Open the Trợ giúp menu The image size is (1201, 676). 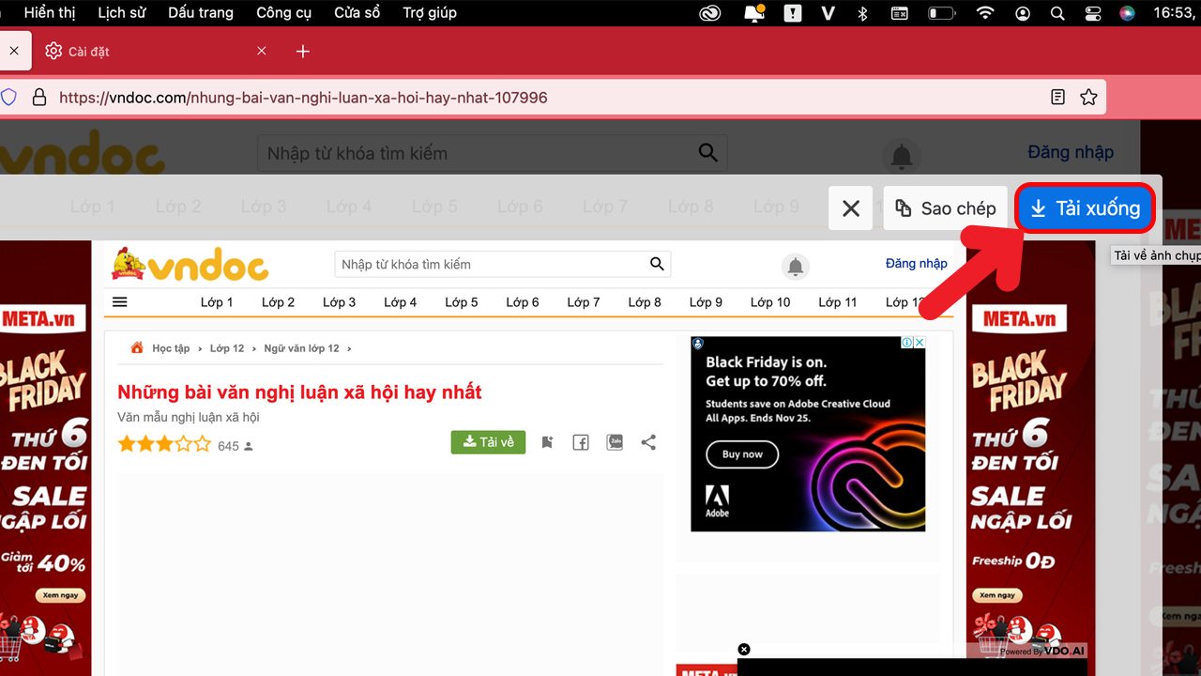tap(430, 13)
